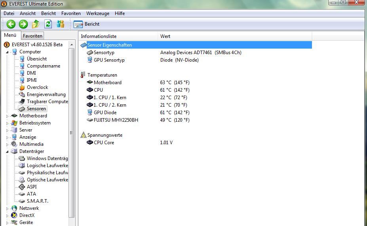Click the Betriebssystem Windows flag icon
The image size is (367, 226).
(x=14, y=123)
